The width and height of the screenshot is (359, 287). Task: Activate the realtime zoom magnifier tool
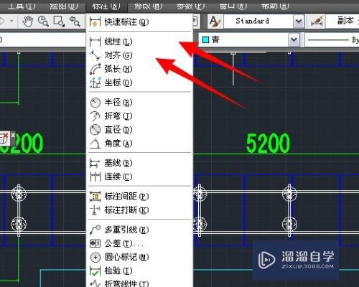coord(43,21)
